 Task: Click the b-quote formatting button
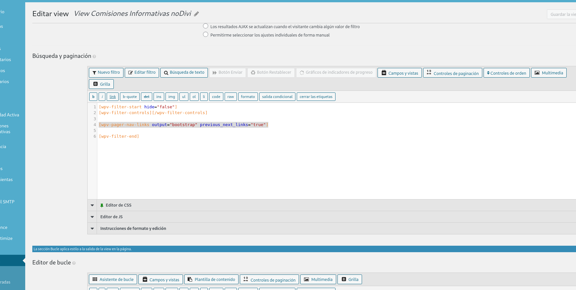[x=130, y=97]
